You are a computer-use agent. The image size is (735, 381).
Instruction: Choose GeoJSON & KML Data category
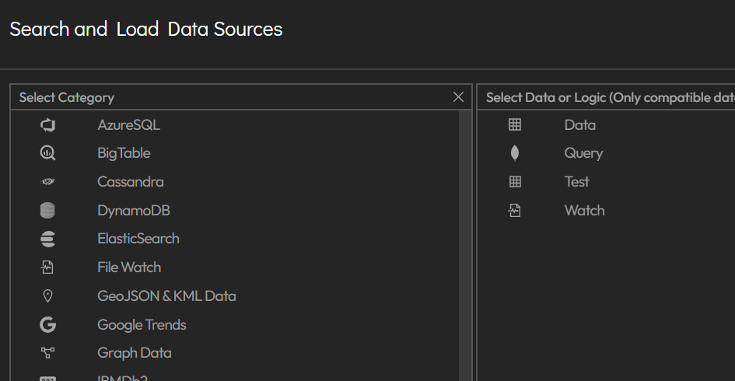[x=167, y=296]
